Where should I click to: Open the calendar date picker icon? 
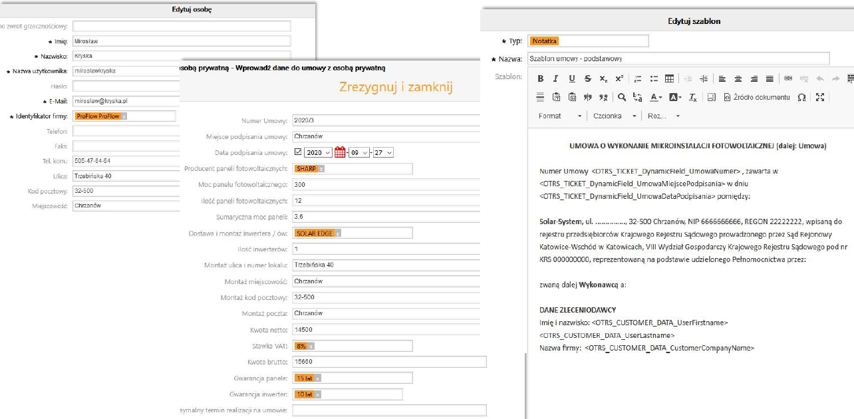(x=340, y=152)
